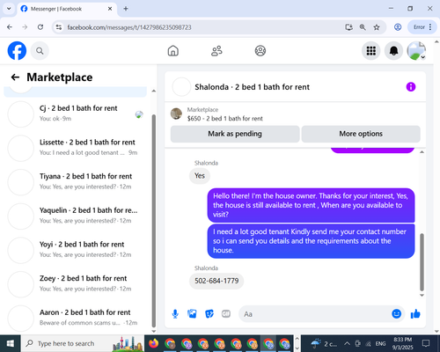
Task: Open Yoyi conversation
Action: pyautogui.click(x=76, y=250)
